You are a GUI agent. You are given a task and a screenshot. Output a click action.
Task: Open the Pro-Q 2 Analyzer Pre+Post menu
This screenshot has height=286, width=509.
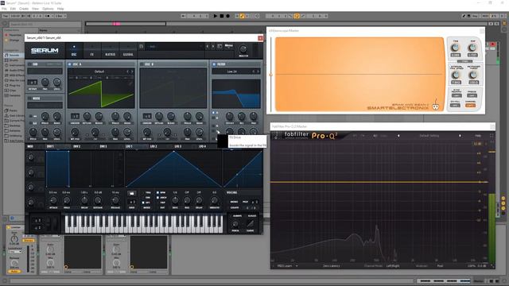point(440,266)
